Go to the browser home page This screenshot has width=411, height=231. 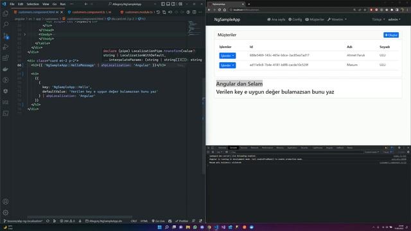tap(225, 10)
